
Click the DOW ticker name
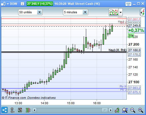click(x=13, y=4)
